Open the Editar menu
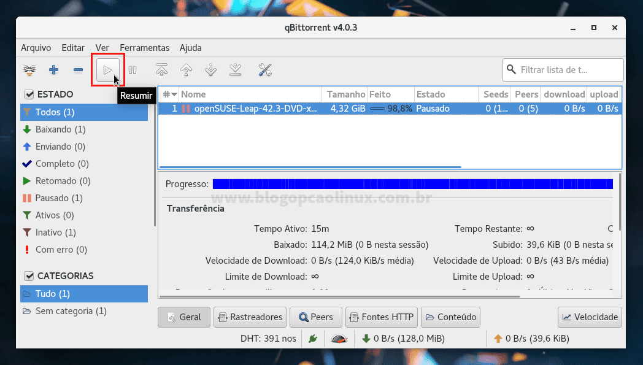The height and width of the screenshot is (365, 643). (x=73, y=48)
